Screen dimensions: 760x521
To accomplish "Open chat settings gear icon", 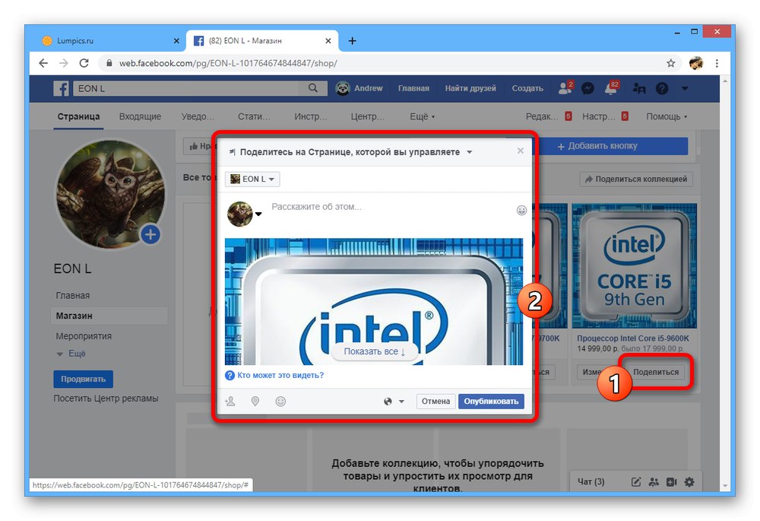I will pos(689,481).
